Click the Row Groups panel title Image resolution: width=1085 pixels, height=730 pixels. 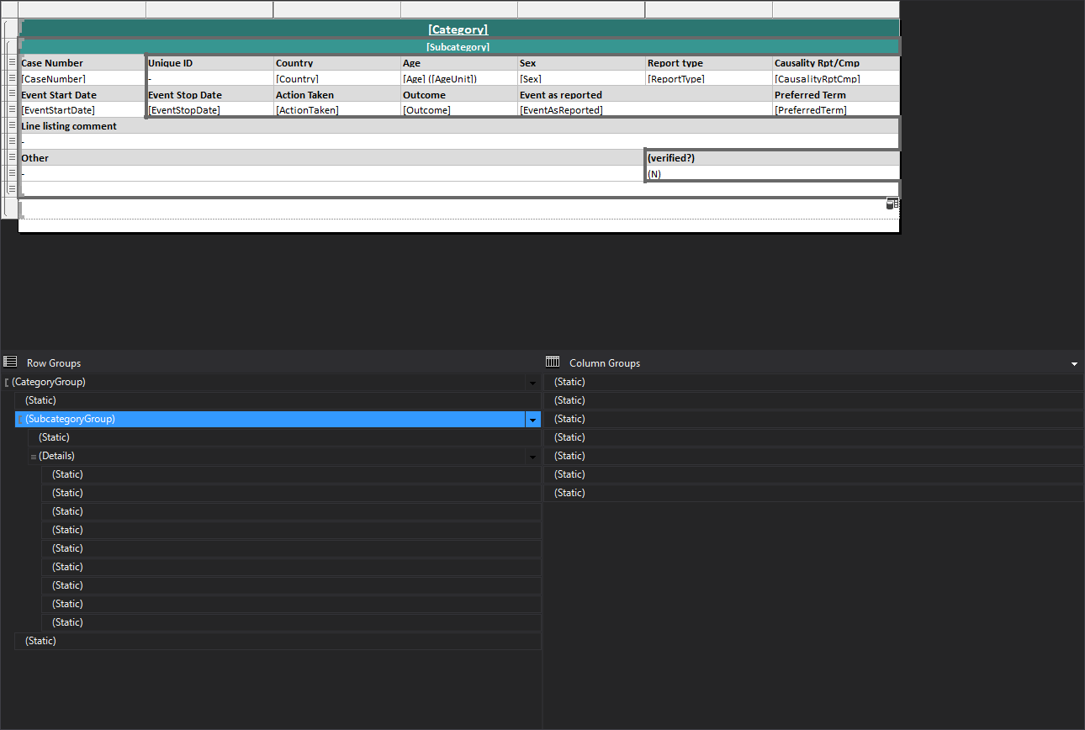[54, 363]
